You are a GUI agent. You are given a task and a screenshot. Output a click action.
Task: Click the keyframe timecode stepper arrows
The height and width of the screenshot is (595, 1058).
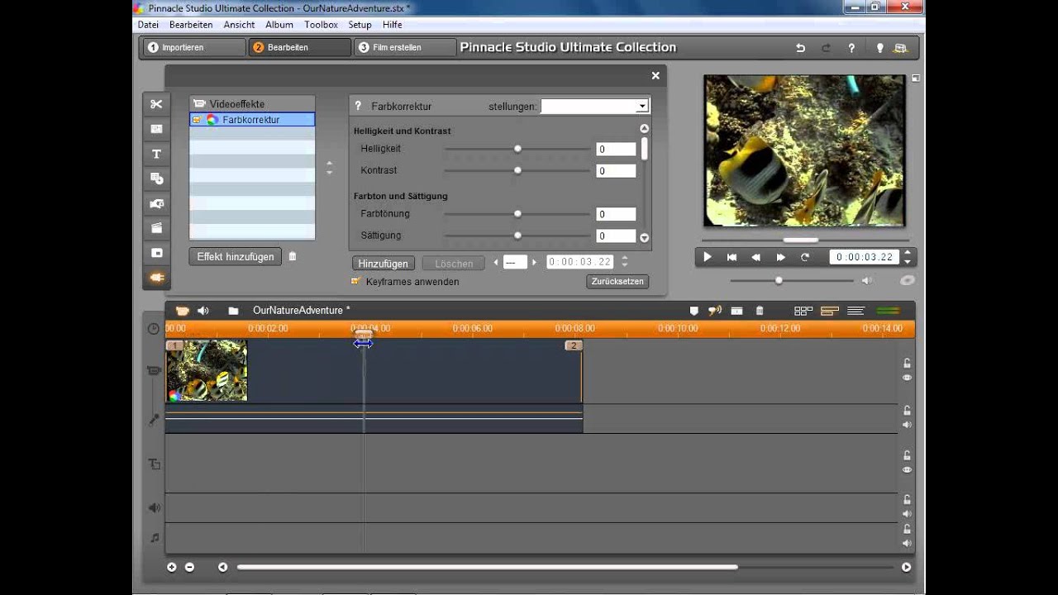click(x=625, y=262)
